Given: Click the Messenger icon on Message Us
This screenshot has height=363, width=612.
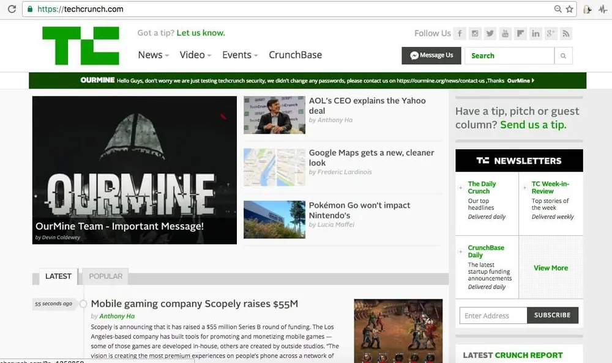Looking at the screenshot, I should pos(414,55).
